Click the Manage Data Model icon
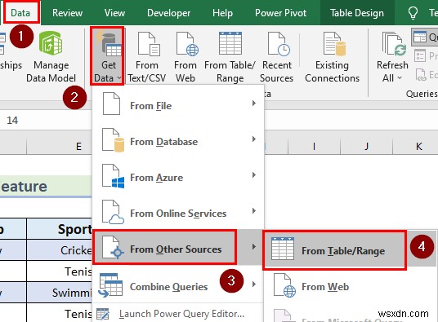 coord(51,43)
